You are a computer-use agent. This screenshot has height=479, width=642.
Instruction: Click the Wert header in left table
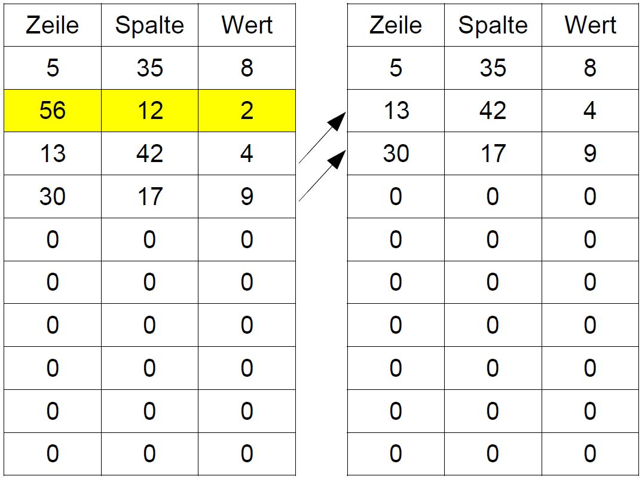pyautogui.click(x=247, y=25)
